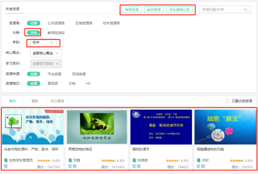The width and height of the screenshot is (258, 174).
Task: Select 双师微课 source option
Action: tap(79, 74)
